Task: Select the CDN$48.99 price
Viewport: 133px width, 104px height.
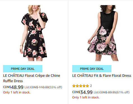Action: coord(13,87)
